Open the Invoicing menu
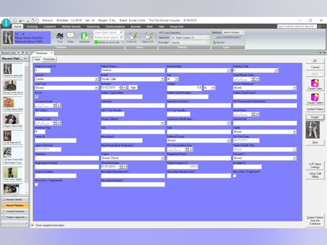Image resolution: width=327 pixels, height=245 pixels. coord(32,27)
